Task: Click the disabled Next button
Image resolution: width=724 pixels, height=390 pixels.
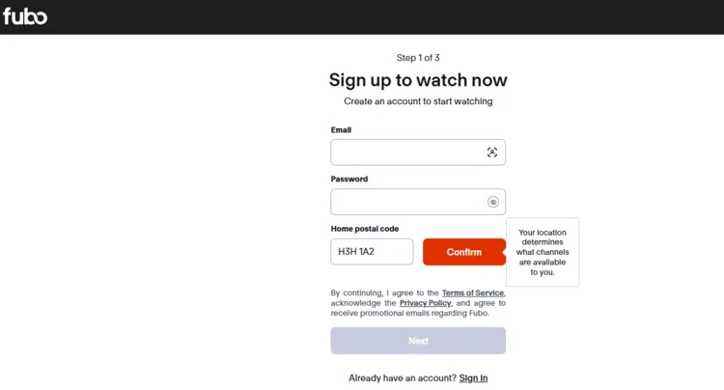Action: (418, 341)
